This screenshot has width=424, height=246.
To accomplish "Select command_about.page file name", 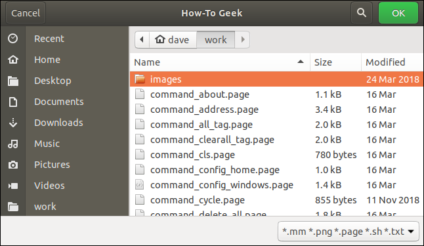I will pos(200,94).
